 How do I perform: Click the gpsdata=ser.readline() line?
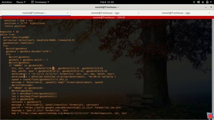[19, 43]
